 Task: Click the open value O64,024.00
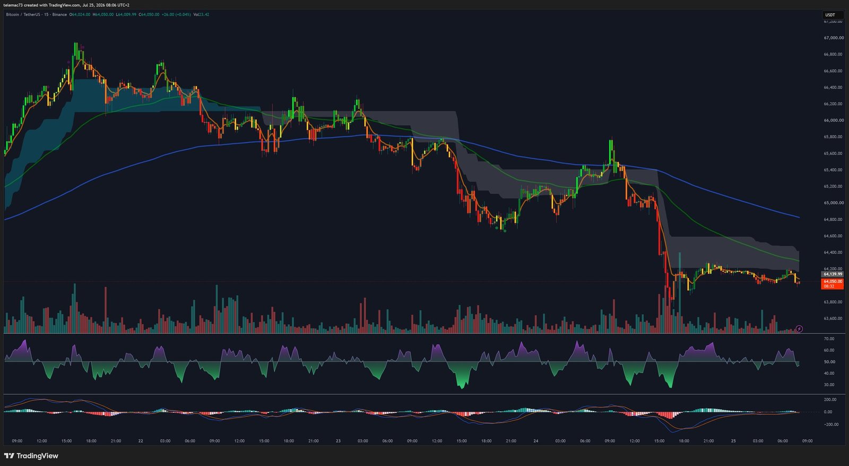tap(80, 14)
